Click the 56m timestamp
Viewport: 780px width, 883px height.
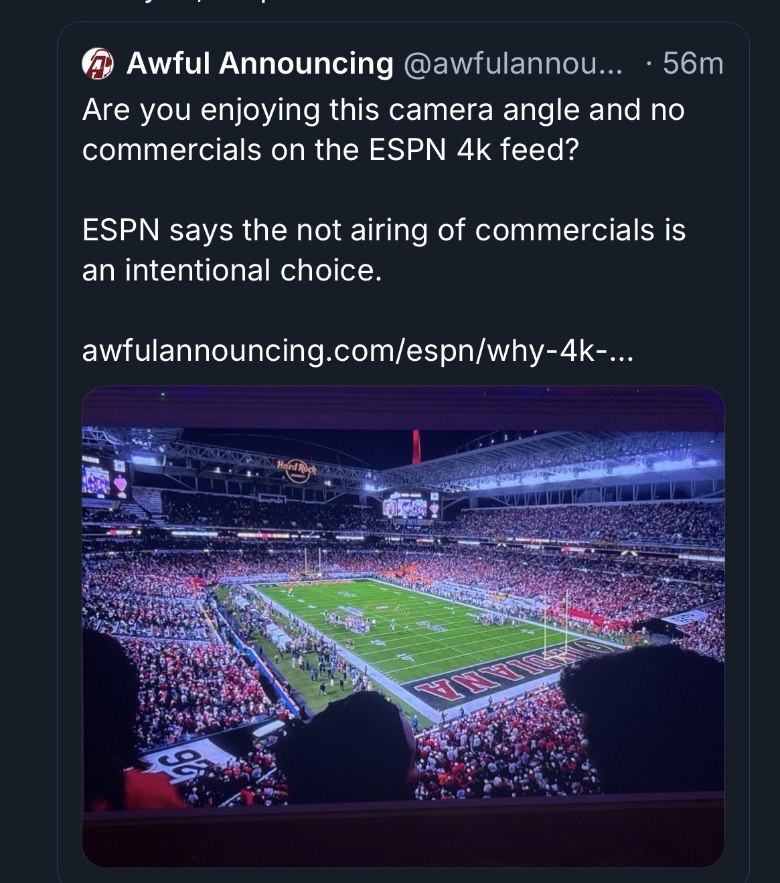[692, 64]
